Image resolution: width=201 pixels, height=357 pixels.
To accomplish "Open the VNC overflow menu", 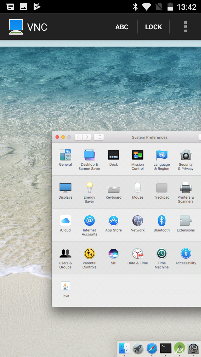I will (x=185, y=27).
